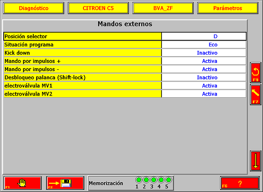Image resolution: width=263 pixels, height=192 pixels.
Task: Open the Diagnóstico tab
Action: pyautogui.click(x=34, y=8)
